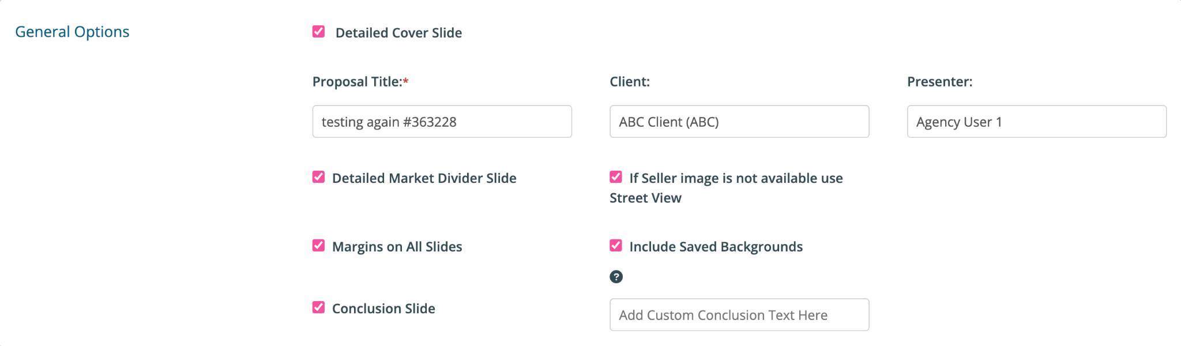Focus the Proposal Title input field
1181x346 pixels.
click(x=442, y=122)
